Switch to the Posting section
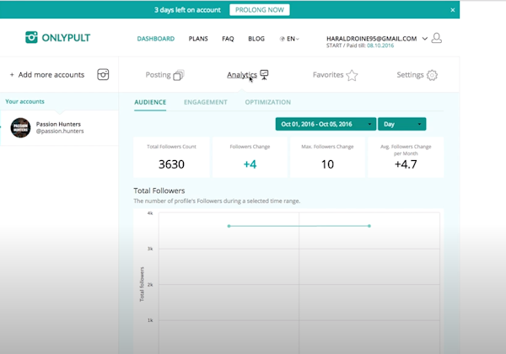The height and width of the screenshot is (354, 506). tap(158, 75)
